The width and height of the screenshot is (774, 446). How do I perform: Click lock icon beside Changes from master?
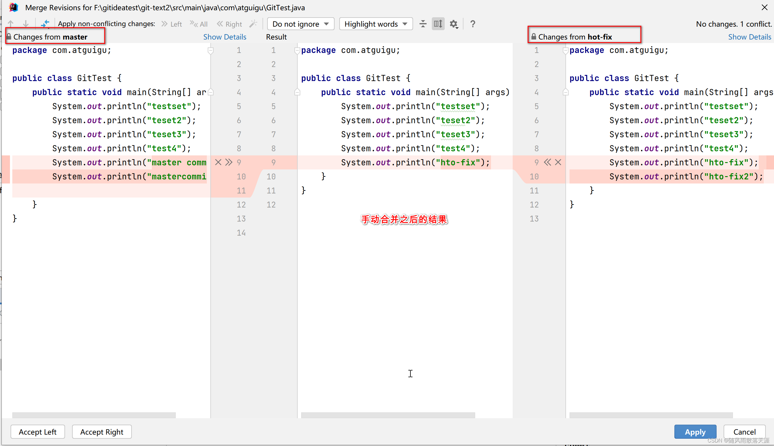tap(9, 37)
